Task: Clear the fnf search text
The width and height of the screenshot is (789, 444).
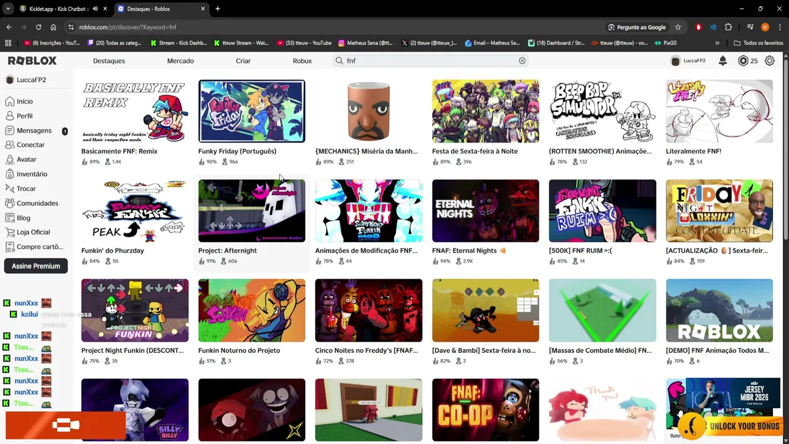Action: [522, 61]
